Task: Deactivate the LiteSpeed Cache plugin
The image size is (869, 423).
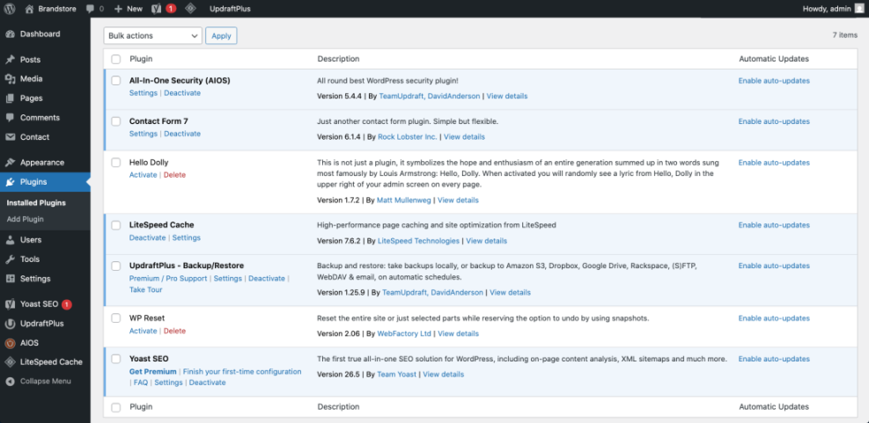Action: click(x=147, y=238)
